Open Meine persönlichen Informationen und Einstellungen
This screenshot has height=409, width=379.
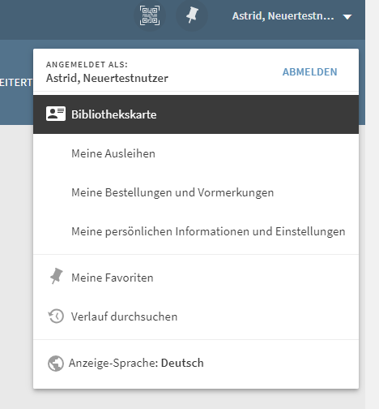pos(196,231)
